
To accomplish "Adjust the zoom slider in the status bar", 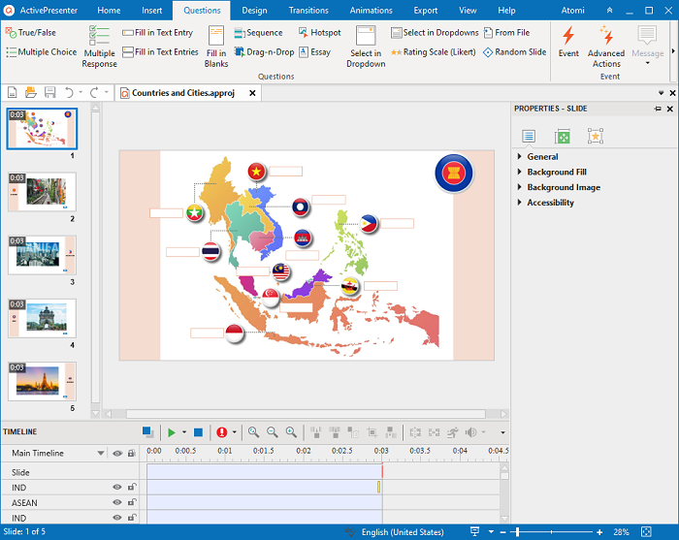I will pyautogui.click(x=517, y=532).
